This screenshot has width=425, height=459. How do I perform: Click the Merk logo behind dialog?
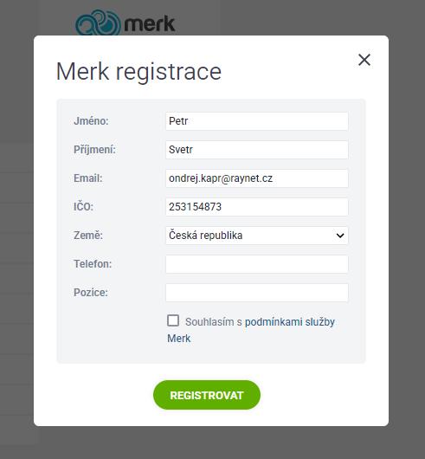(126, 23)
